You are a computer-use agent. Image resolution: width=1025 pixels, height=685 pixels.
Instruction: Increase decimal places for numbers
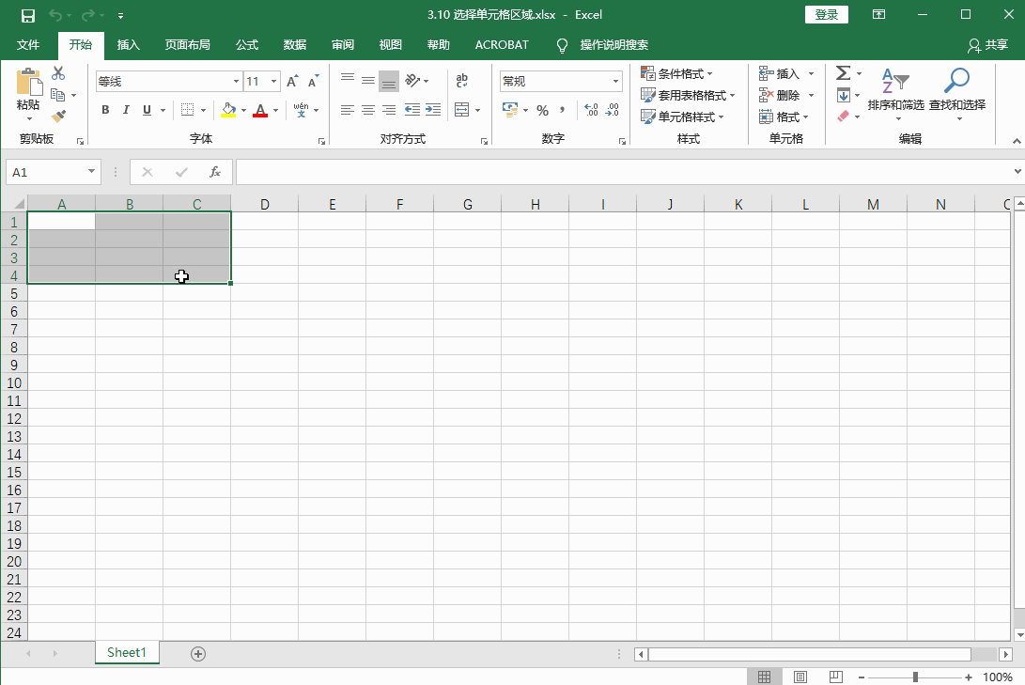(x=589, y=110)
